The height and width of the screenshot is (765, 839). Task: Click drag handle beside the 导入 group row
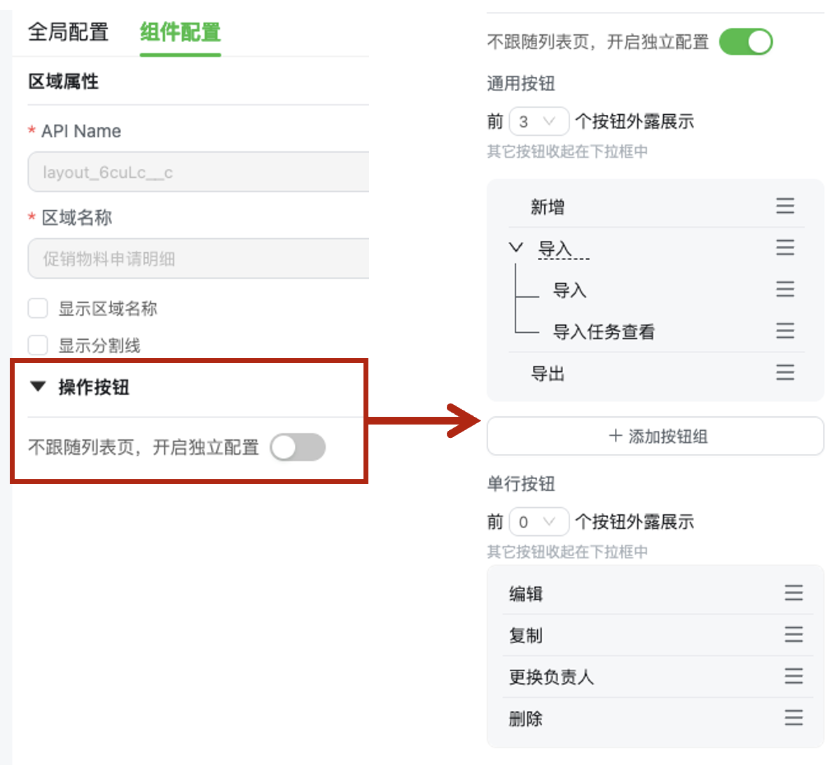(x=785, y=247)
